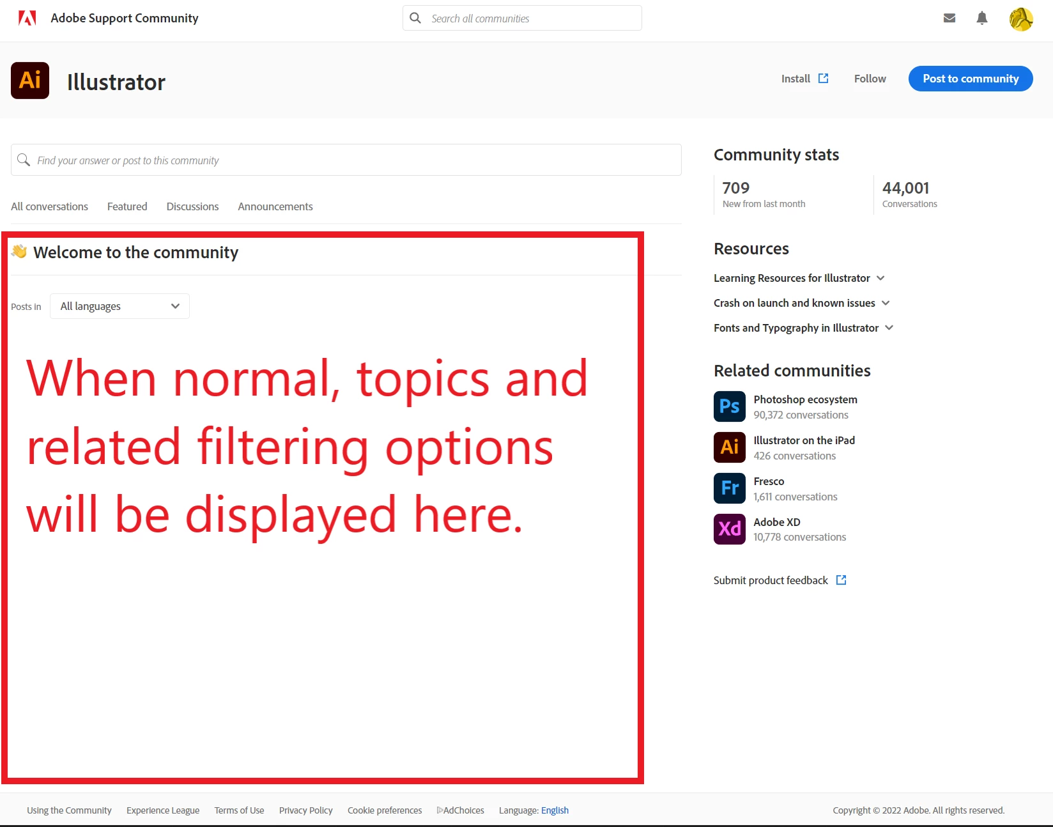Open the Illustrator on the iPad icon

coord(730,447)
